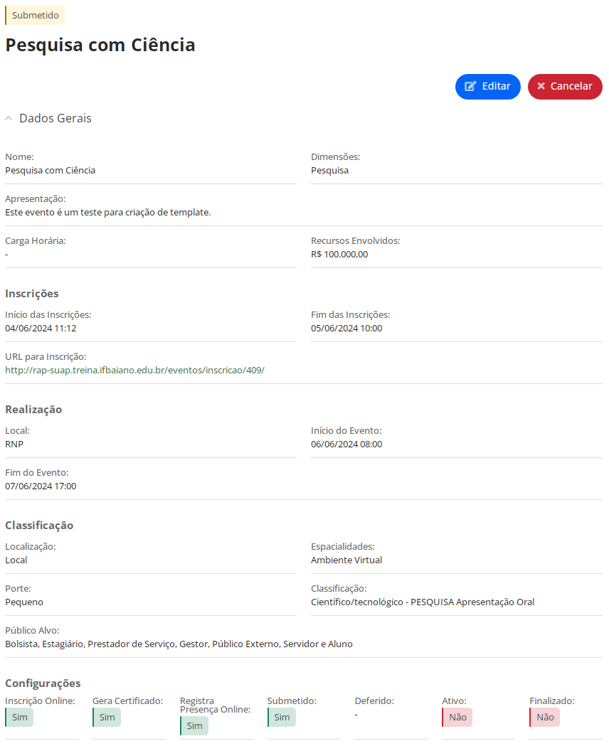
Task: Click the Sim badge under Gera Certificado
Action: 107,717
